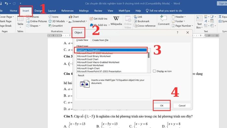This screenshot has width=227, height=128.
Task: Click the Redo icon in title bar
Action: click(x=14, y=3)
